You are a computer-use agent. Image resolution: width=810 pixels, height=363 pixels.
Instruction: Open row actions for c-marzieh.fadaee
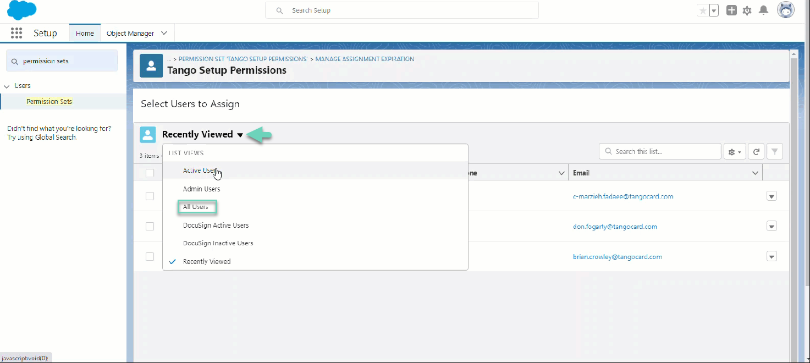772,196
